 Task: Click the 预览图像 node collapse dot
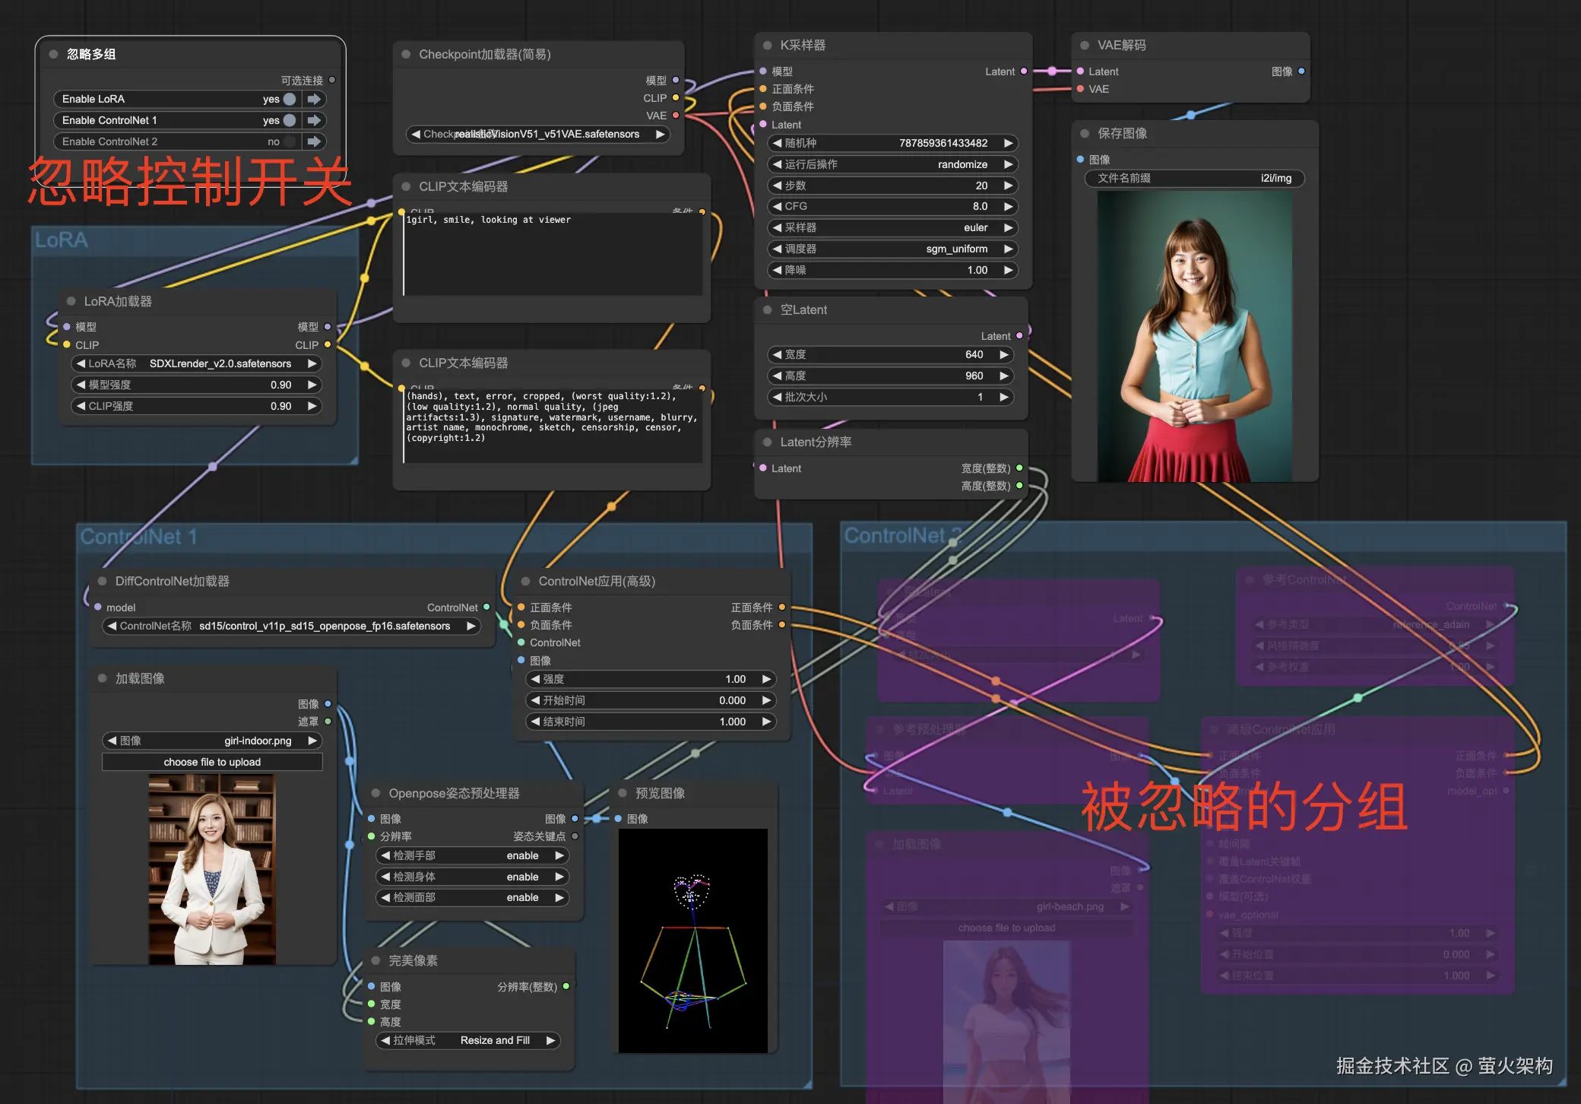623,793
